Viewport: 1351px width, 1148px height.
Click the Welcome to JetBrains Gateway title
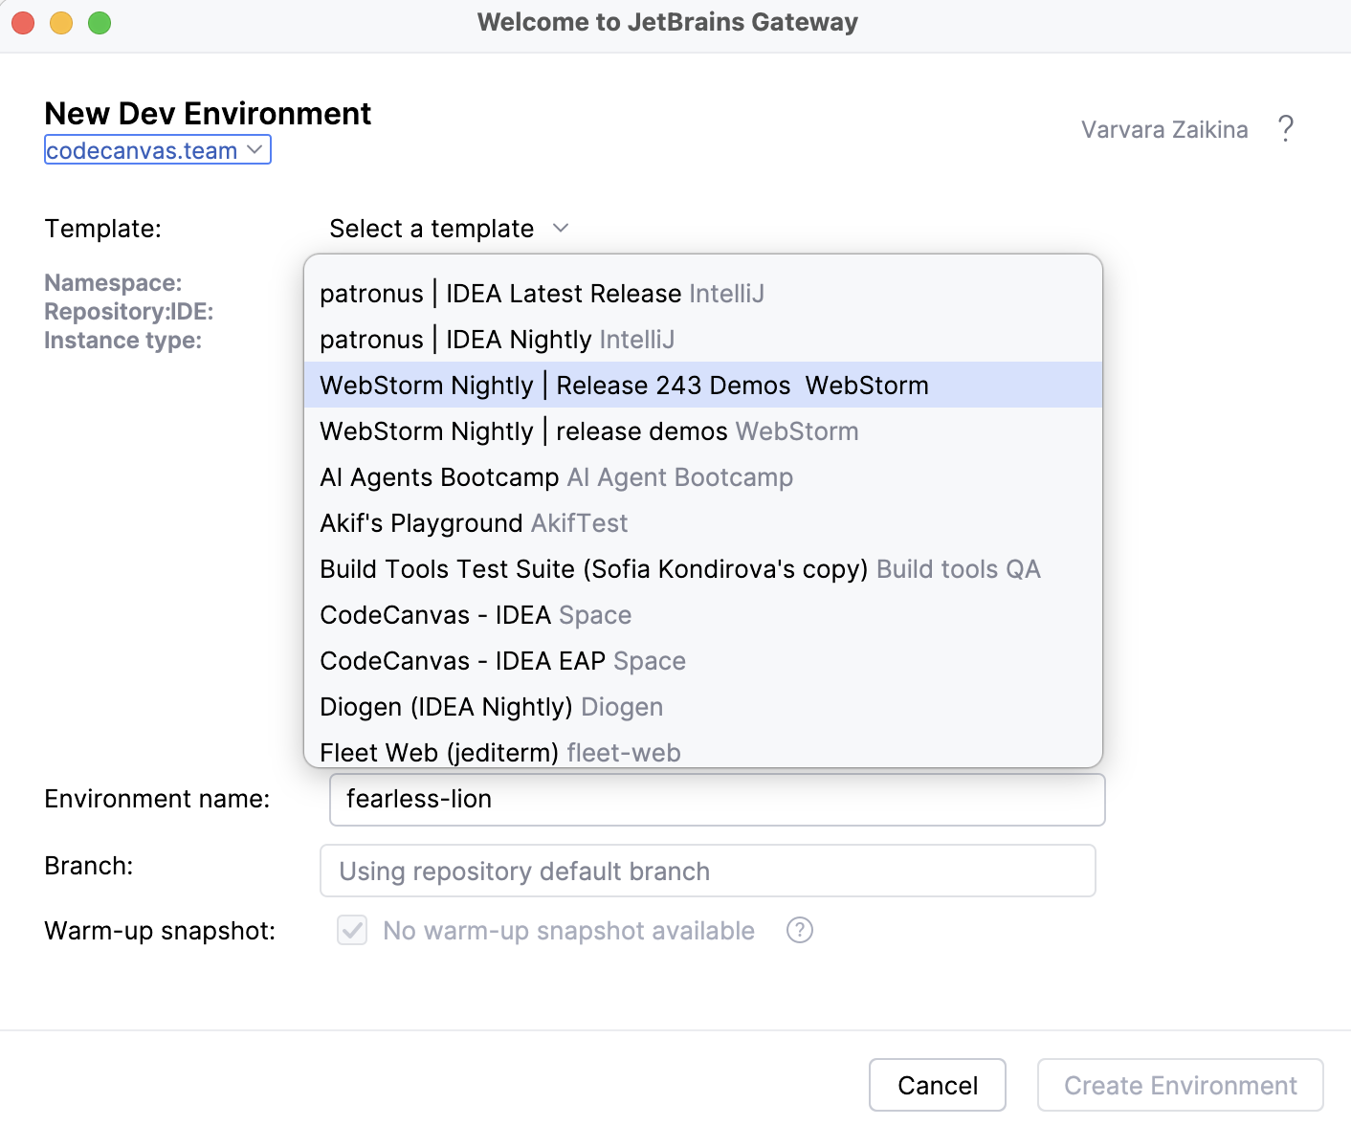coord(668,22)
